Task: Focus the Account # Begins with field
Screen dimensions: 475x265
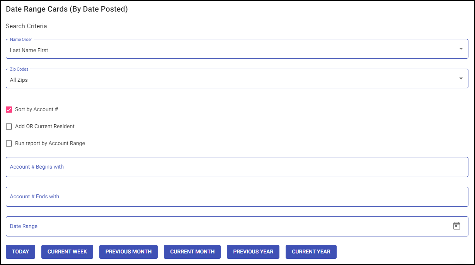Action: click(237, 167)
